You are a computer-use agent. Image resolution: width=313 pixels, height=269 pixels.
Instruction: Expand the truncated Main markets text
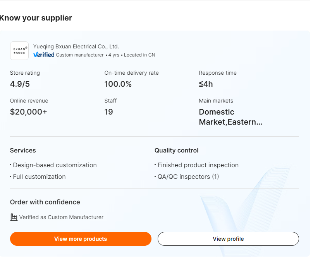coord(230,122)
